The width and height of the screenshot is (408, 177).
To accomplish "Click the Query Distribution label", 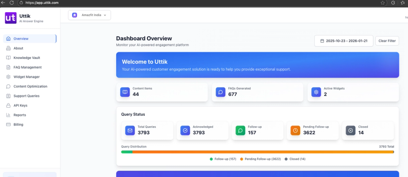I will tap(134, 146).
